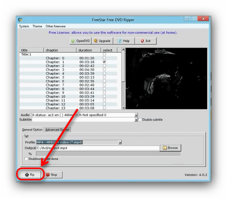The width and height of the screenshot is (227, 198).
Task: Click duration 00:01:20
Action: (87, 58)
